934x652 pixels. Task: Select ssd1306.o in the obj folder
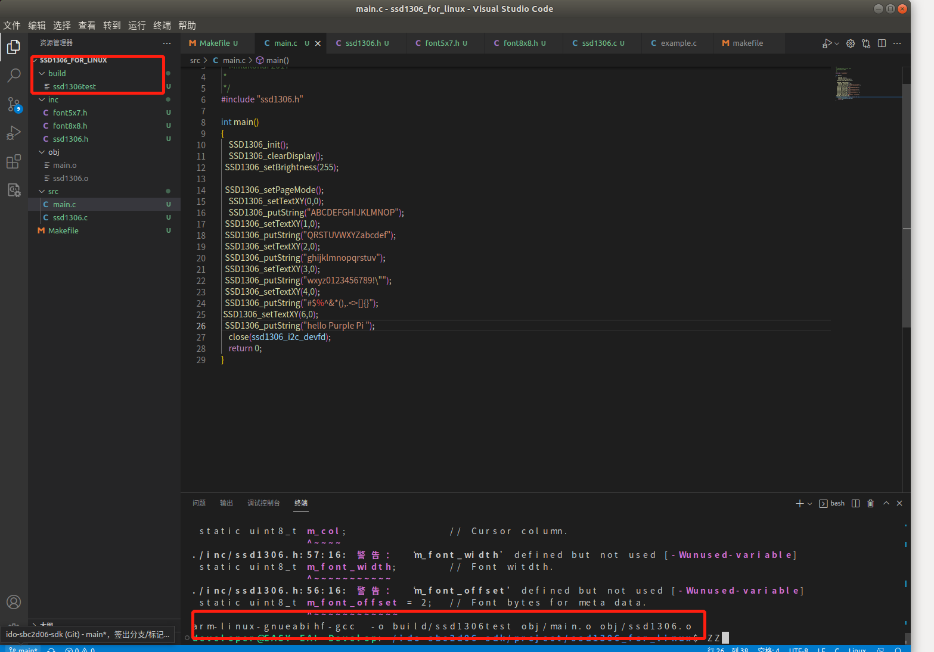pos(104,178)
